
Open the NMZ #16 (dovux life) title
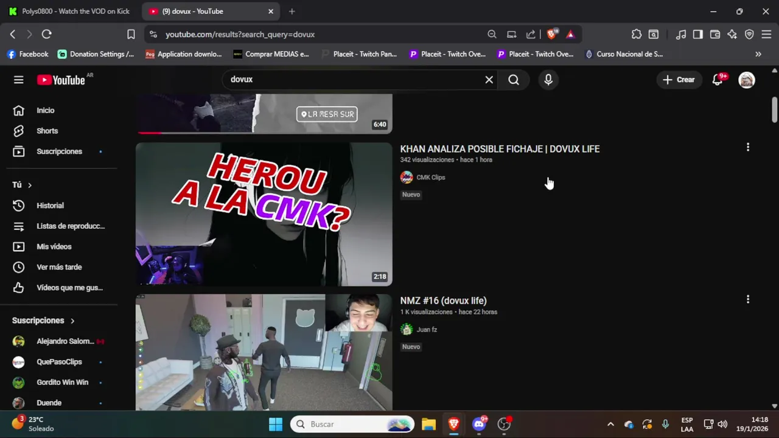tap(443, 301)
